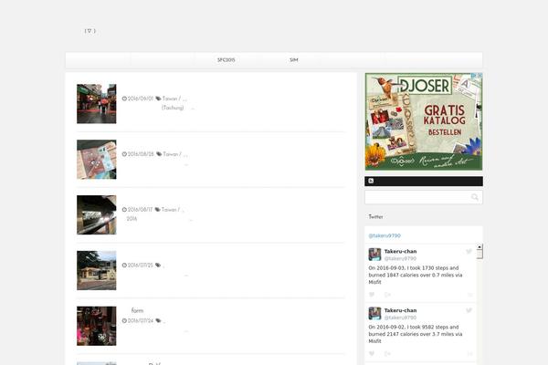548x365 pixels.
Task: Click the word form in post title
Action: point(137,310)
